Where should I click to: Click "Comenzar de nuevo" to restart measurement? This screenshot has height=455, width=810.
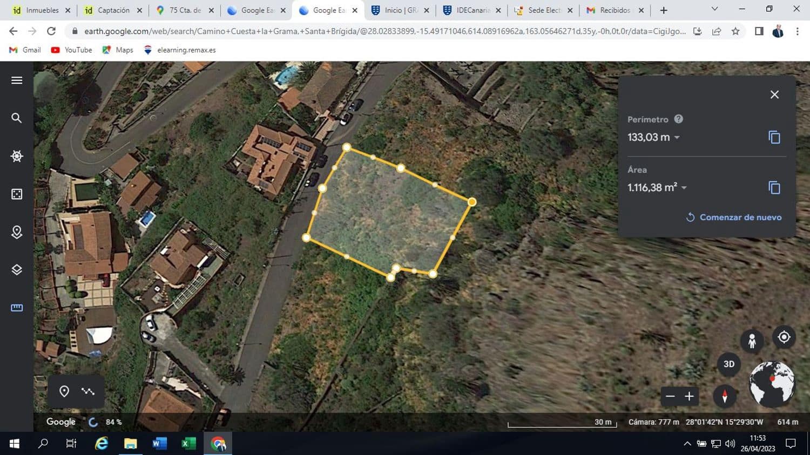[740, 217]
